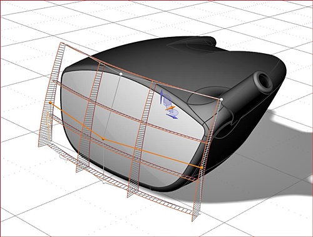Image resolution: width=313 pixels, height=237 pixels.
Task: Grab the lower blue manipulator arrow
Action: pyautogui.click(x=172, y=116)
